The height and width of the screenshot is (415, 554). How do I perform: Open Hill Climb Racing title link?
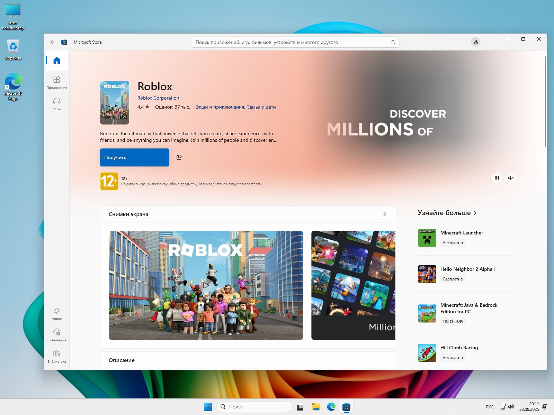click(x=459, y=348)
